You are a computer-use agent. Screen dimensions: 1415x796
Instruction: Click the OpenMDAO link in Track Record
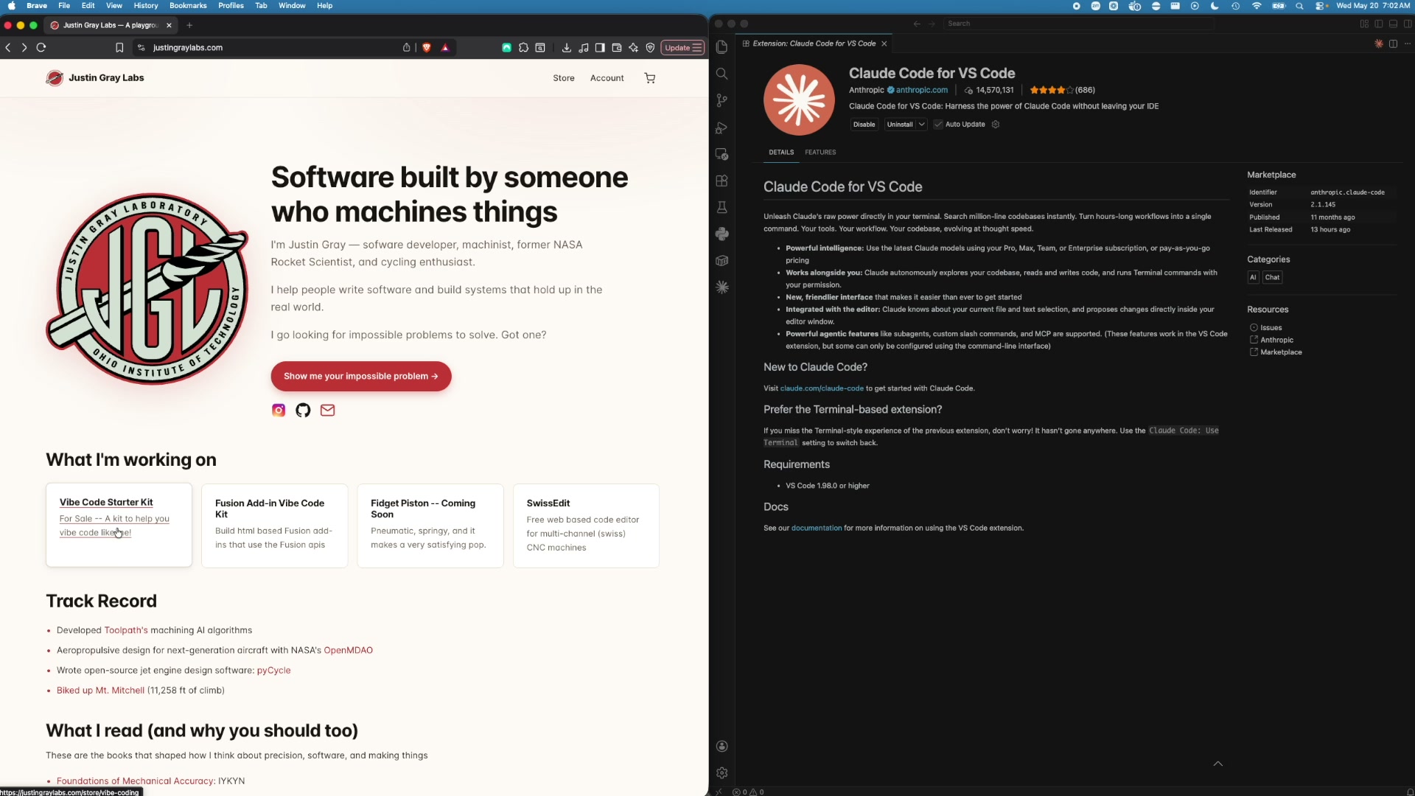(x=349, y=651)
